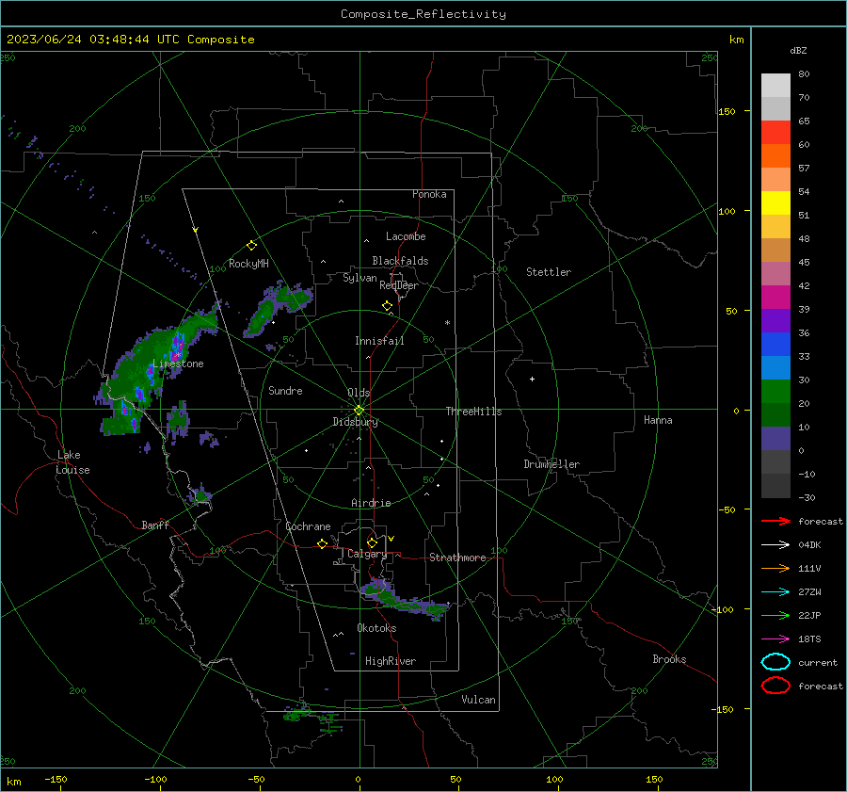This screenshot has height=792, width=847.
Task: Click the Drumheller label
Action: point(551,464)
